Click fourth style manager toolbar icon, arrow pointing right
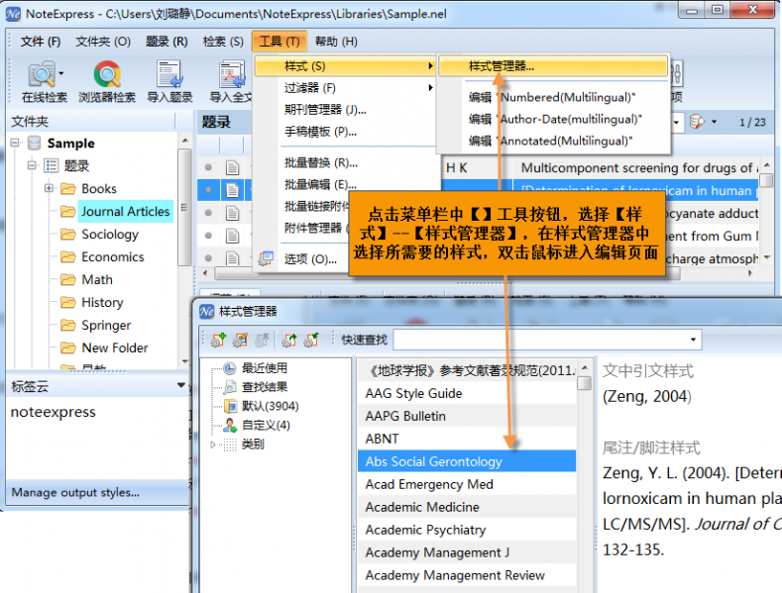The image size is (782, 593). 288,340
